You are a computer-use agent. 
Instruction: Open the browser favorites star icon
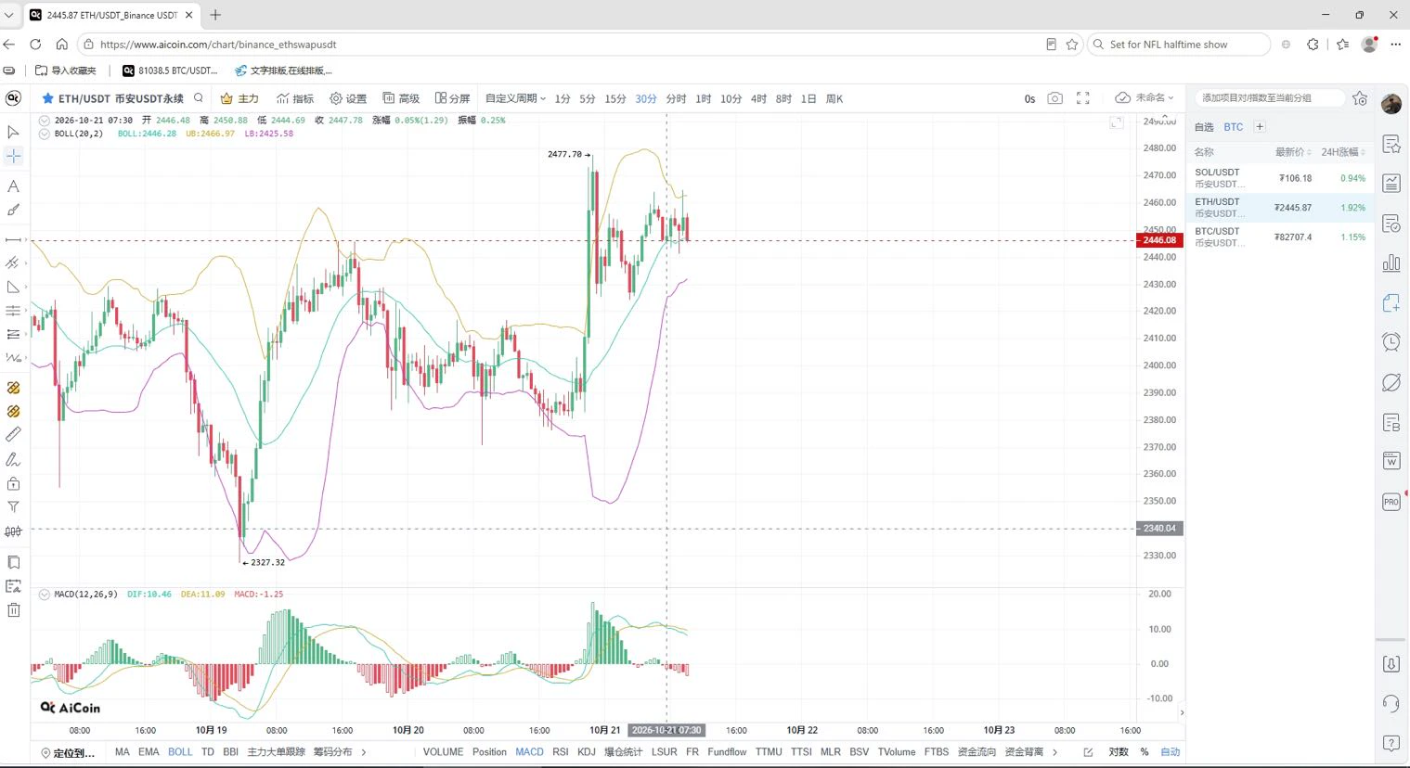click(1072, 45)
